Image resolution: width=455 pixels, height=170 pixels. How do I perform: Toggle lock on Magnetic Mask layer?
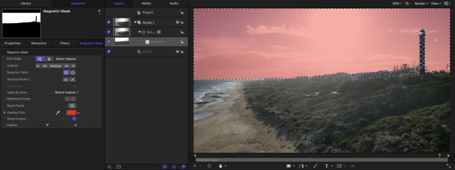coord(182,41)
